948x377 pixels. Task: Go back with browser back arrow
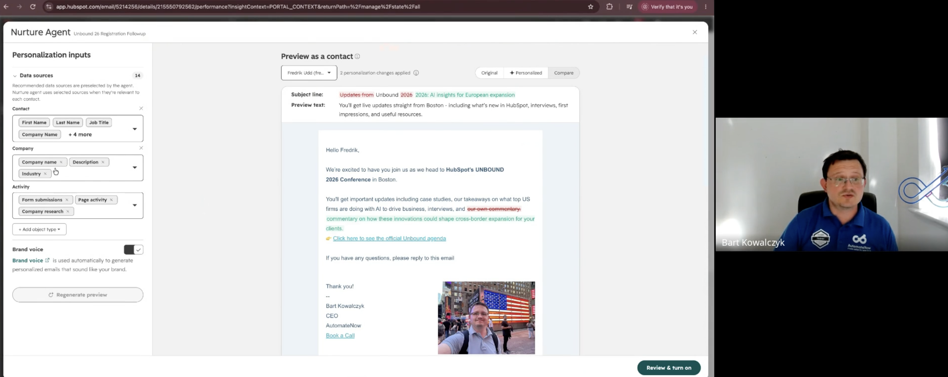[x=6, y=6]
